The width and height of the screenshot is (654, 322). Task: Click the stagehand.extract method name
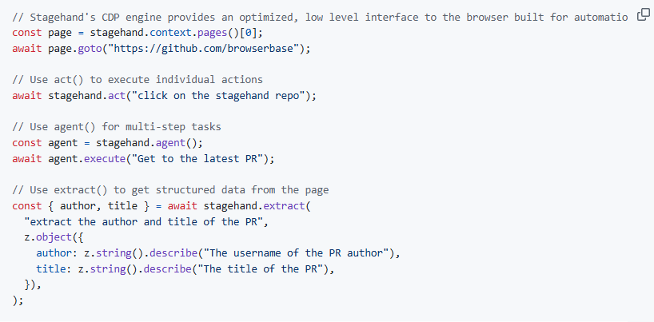point(285,206)
